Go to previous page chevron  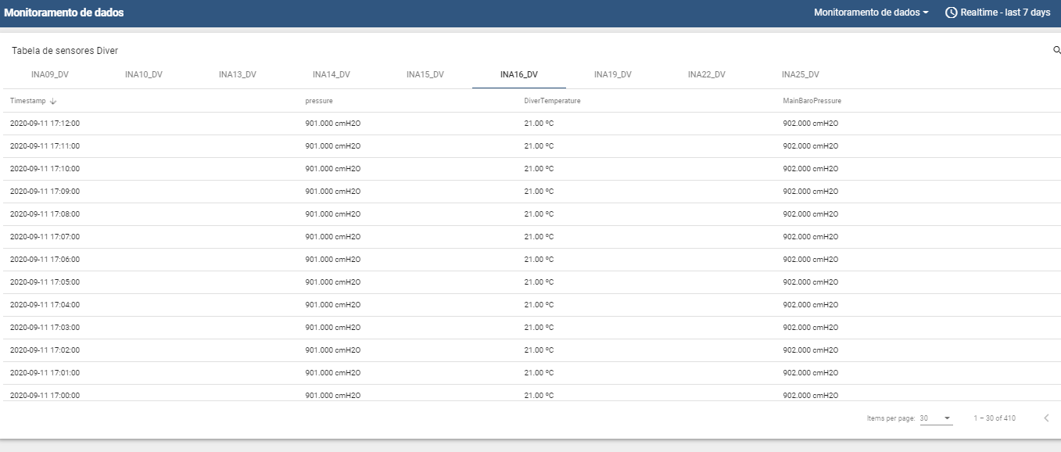pos(1046,418)
